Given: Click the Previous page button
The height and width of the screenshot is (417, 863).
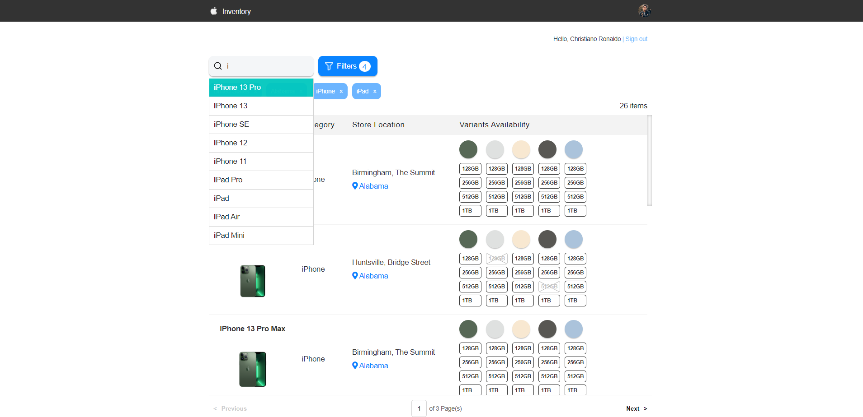Looking at the screenshot, I should (x=230, y=408).
